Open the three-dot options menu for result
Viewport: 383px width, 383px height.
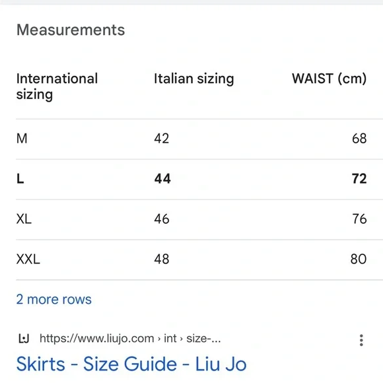point(361,340)
